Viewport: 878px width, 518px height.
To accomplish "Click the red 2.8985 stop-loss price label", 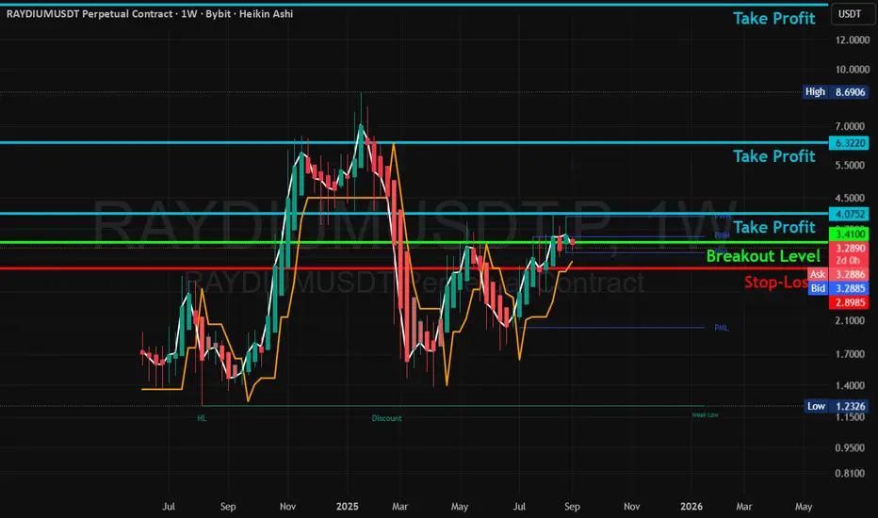I will coord(849,302).
